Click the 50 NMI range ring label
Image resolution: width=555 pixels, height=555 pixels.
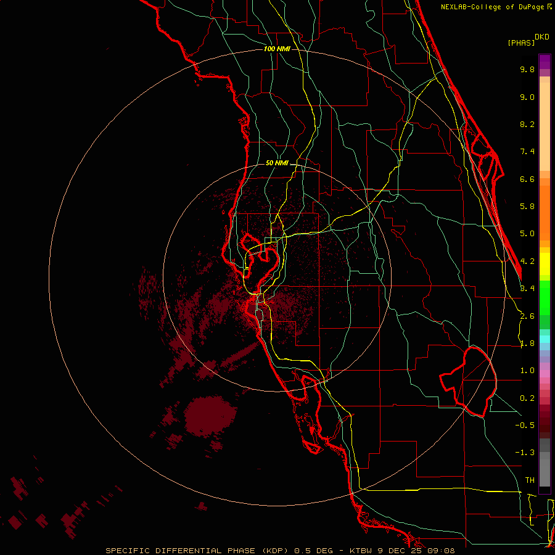[277, 163]
